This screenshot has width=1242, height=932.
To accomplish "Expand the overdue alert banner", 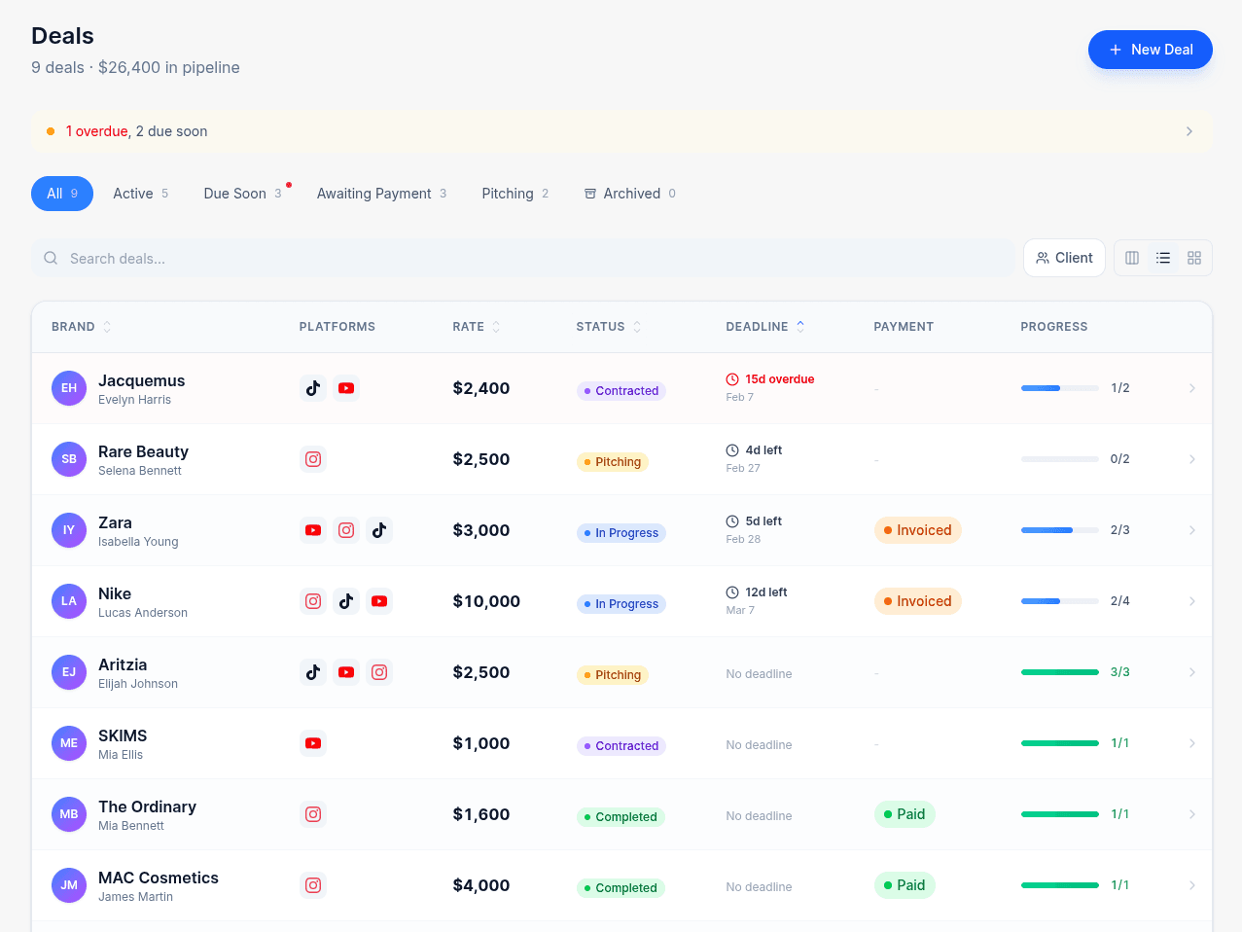I will pos(1189,130).
